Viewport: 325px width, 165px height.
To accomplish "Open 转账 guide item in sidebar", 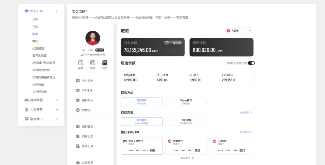I will click(35, 41).
